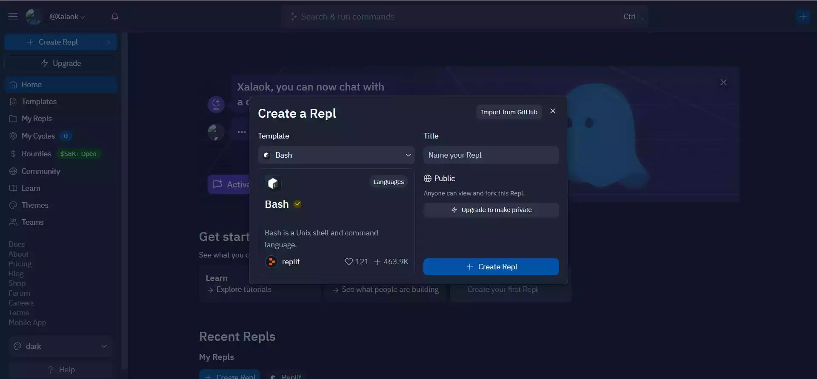
Task: Go to Home in the sidebar
Action: point(61,85)
